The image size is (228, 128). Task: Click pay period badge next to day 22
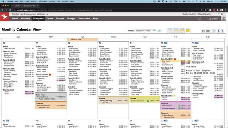click(x=166, y=121)
